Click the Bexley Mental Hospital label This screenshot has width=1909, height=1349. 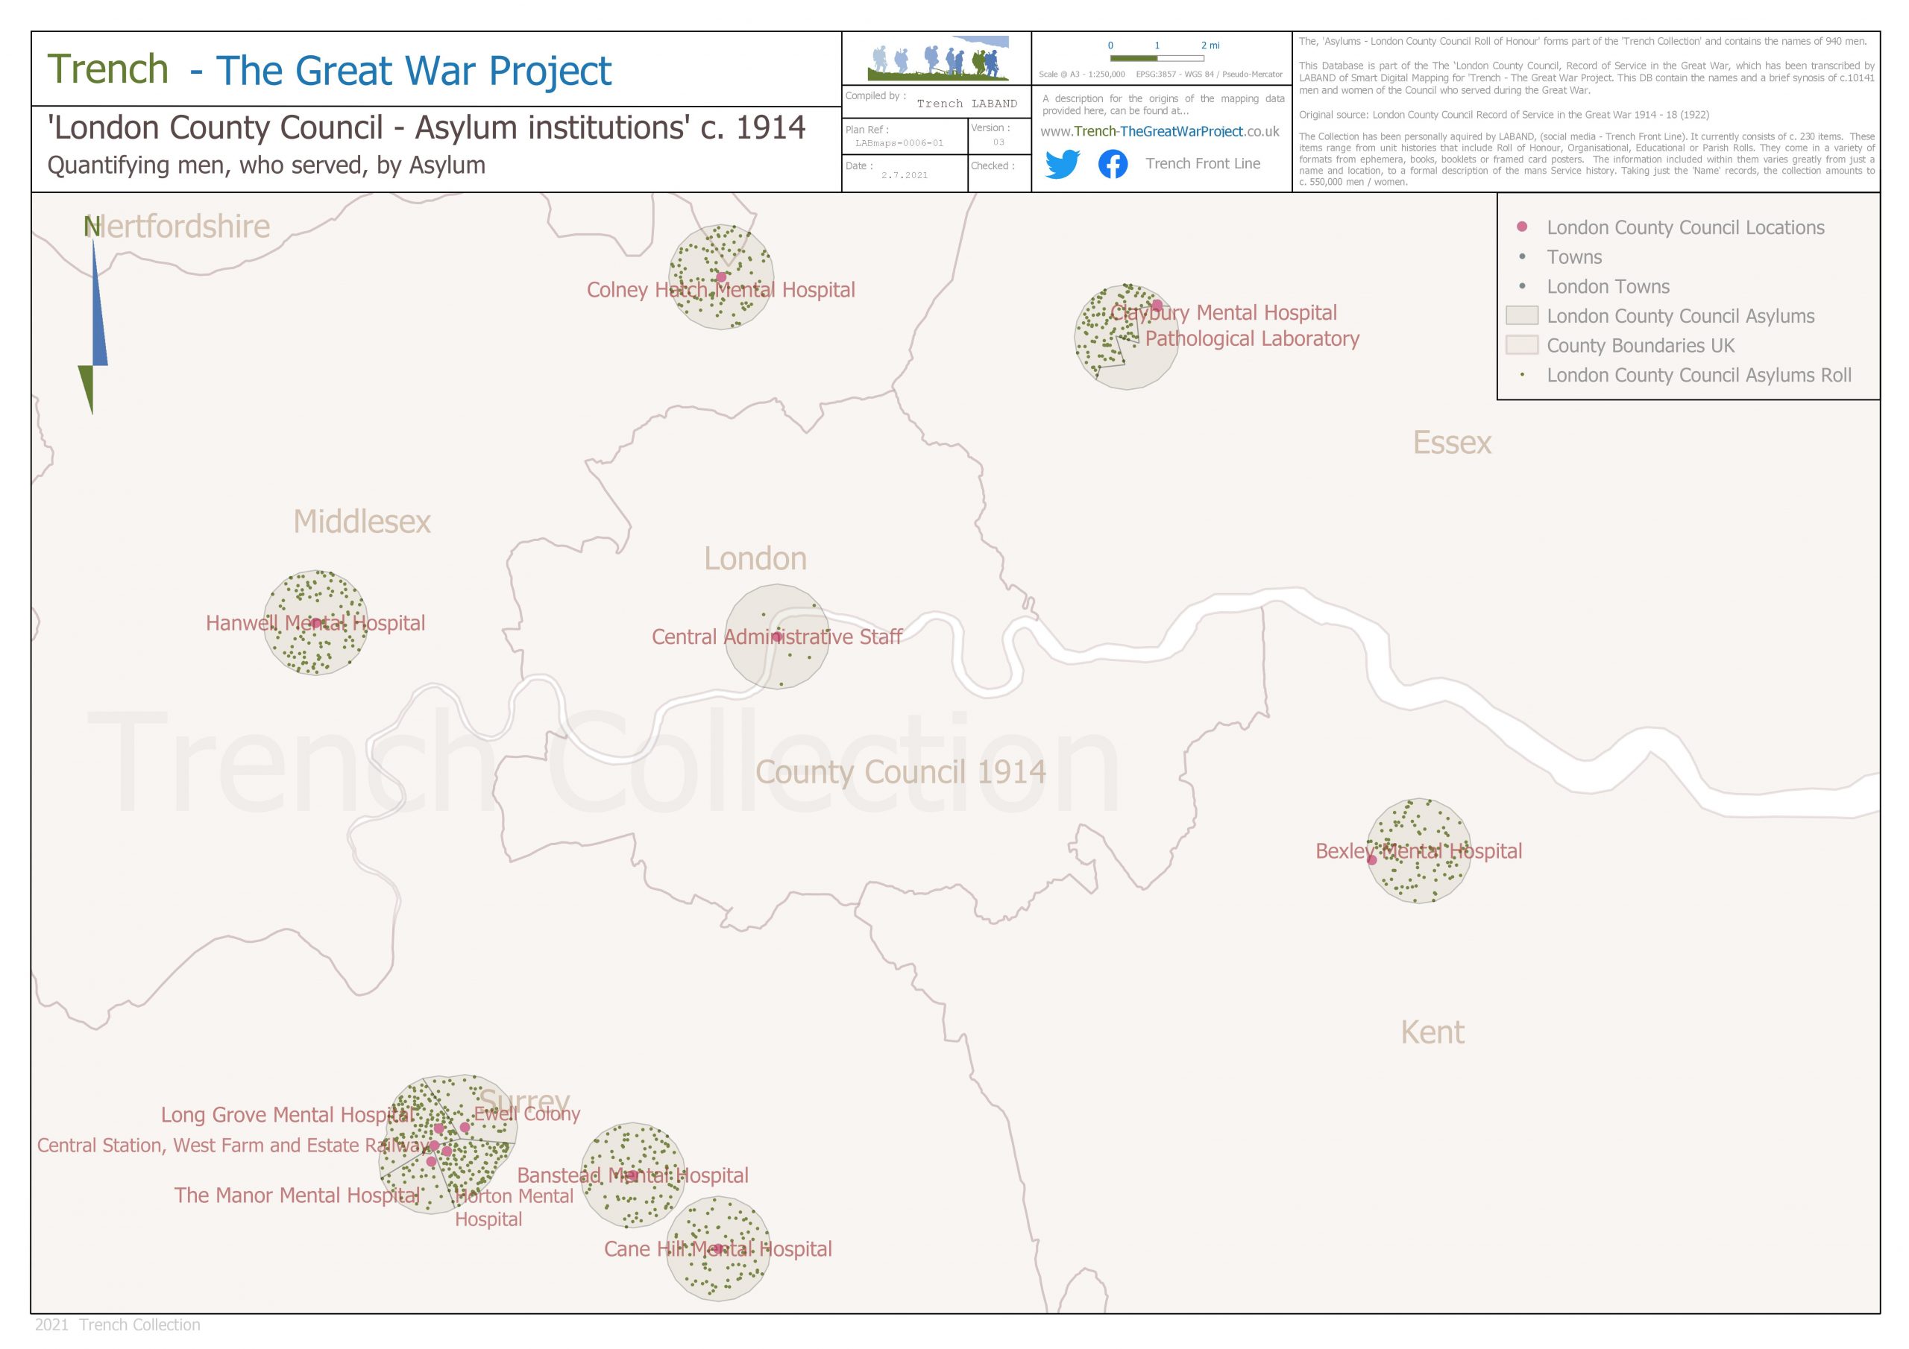[x=1418, y=851]
